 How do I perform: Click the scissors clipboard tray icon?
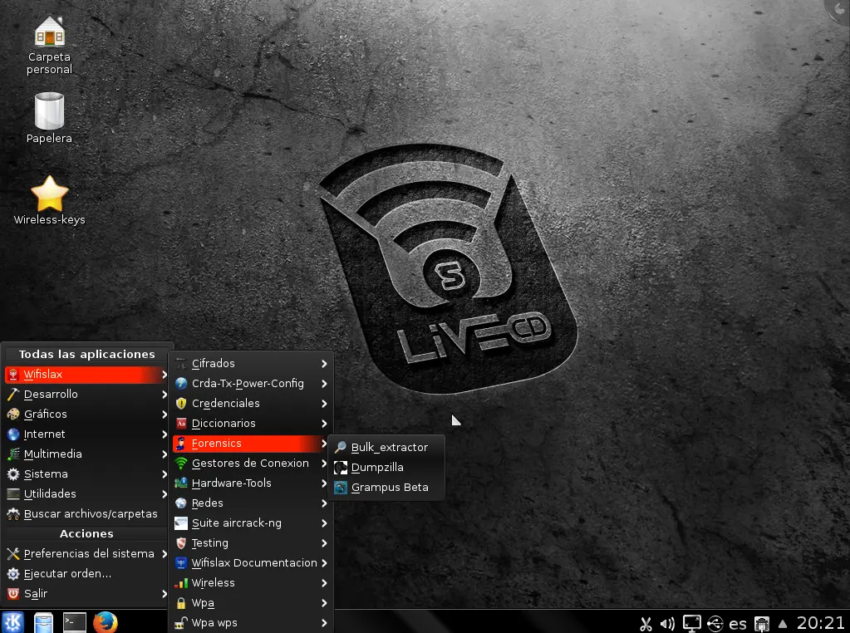click(645, 624)
